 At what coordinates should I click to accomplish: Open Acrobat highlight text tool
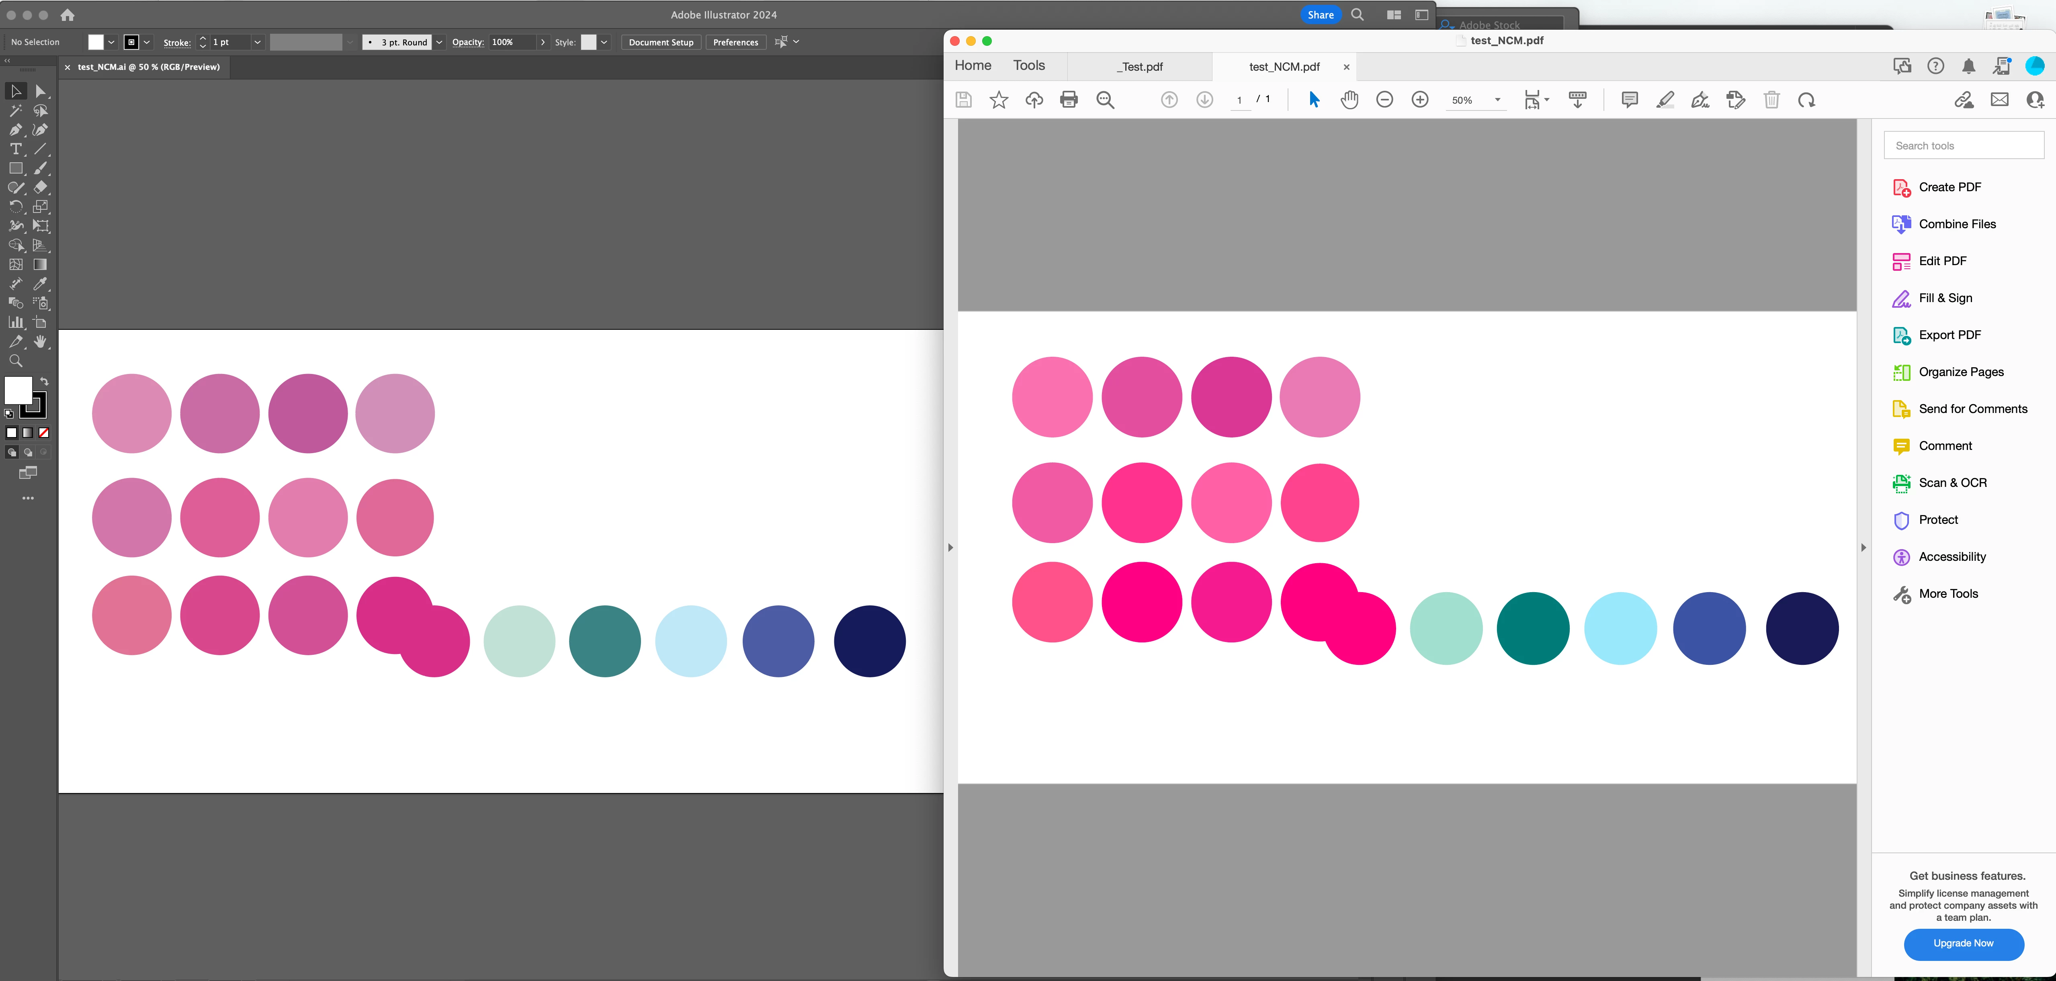[1665, 100]
